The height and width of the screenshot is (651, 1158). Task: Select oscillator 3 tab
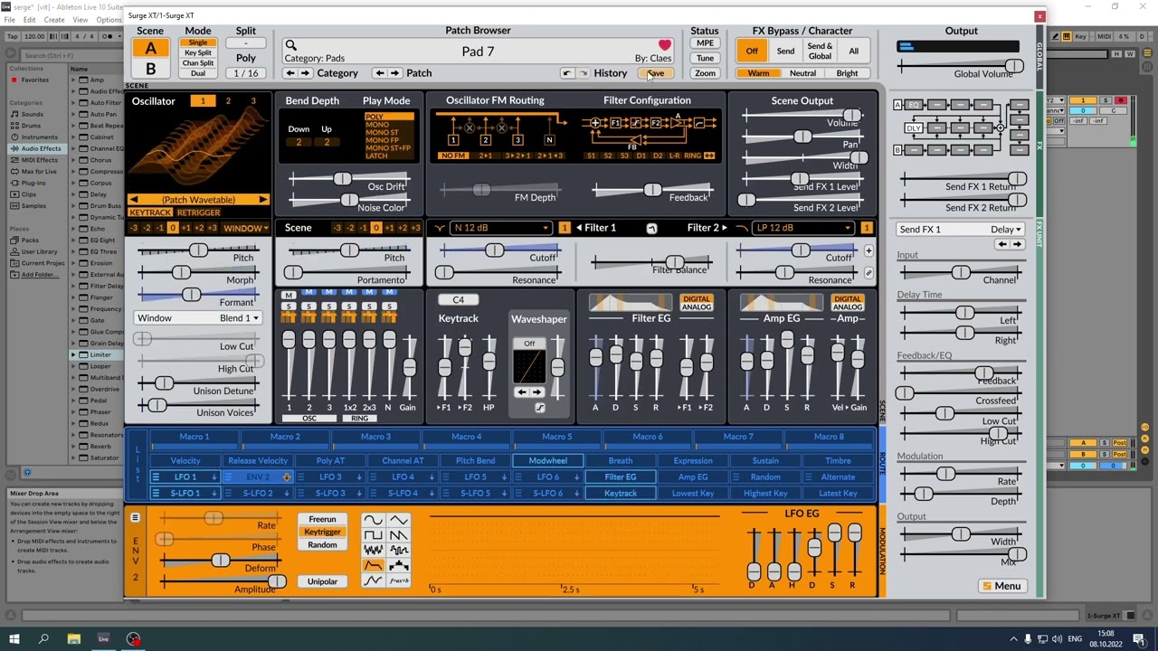point(253,101)
